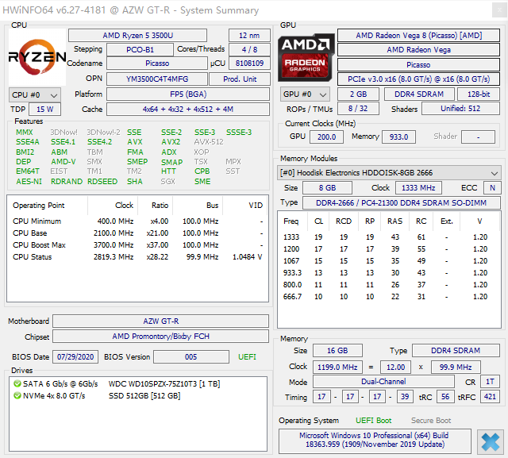Click the AMD Promontory/Bixby FCH chipset field

click(x=160, y=337)
